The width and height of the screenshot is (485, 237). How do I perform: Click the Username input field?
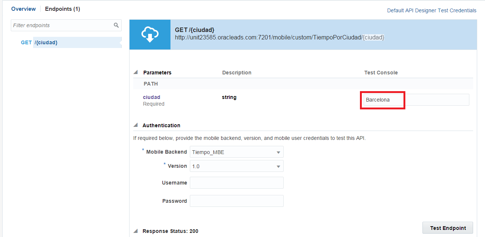[x=237, y=183]
